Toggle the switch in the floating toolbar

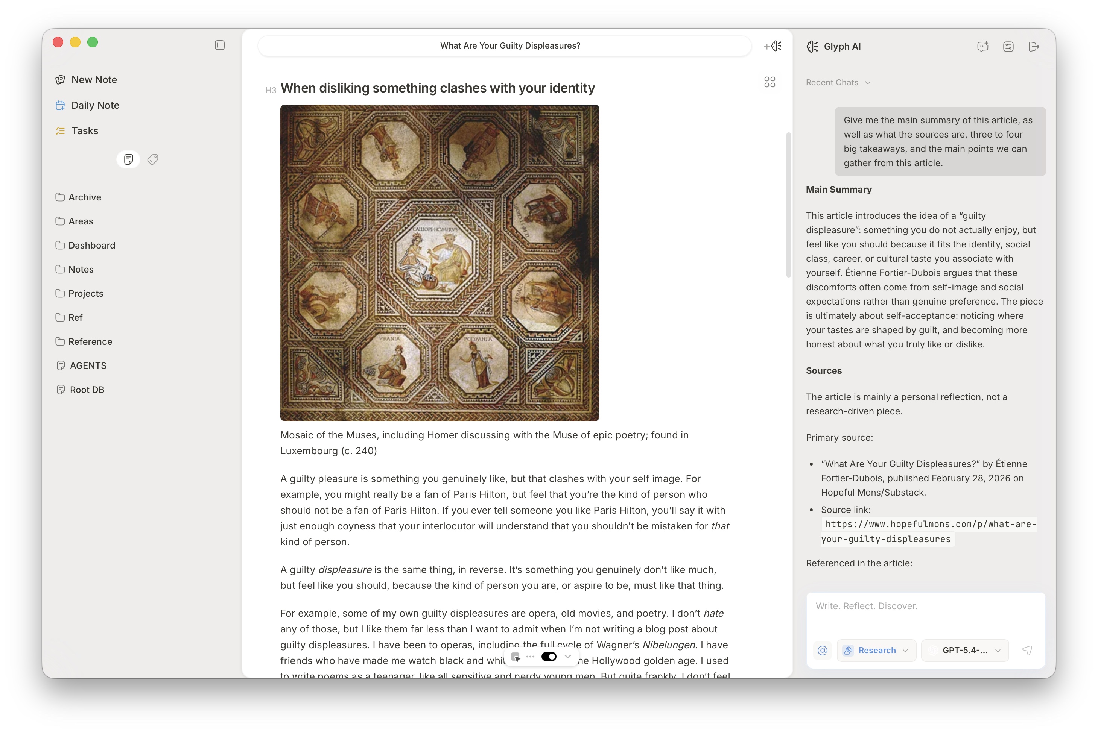pos(549,656)
